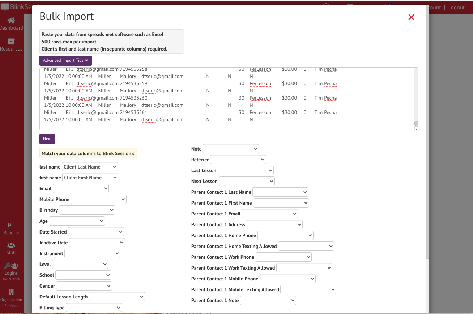
Task: Close the Bulk Import dialog
Action: [411, 17]
